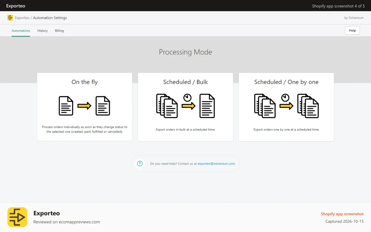Click 'Export orders one by one at a scheduled time.'
The image size is (371, 232).
coord(286,130)
